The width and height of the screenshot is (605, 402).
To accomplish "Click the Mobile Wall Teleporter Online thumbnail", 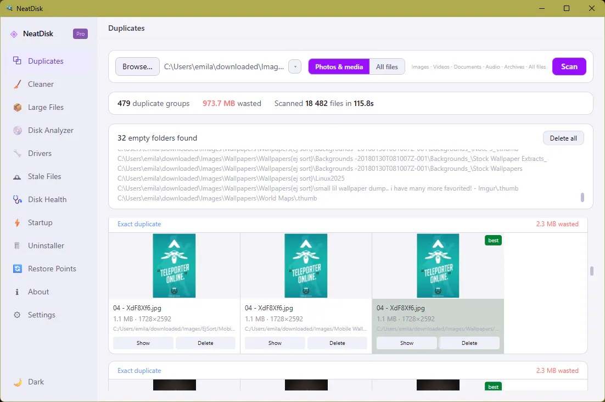I will pyautogui.click(x=306, y=266).
